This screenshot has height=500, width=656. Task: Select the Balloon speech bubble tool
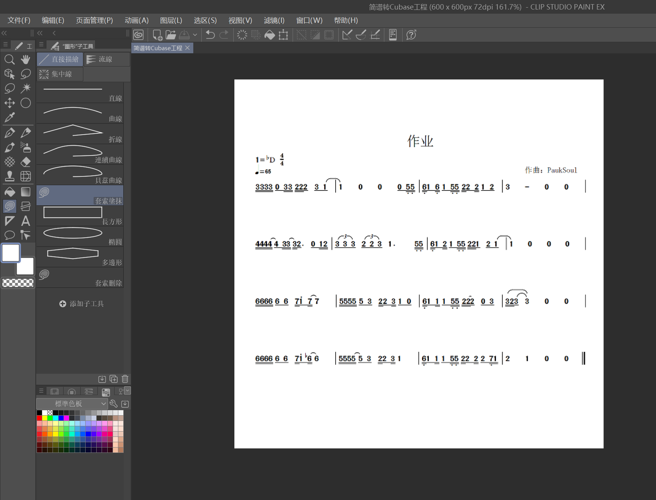coord(10,235)
